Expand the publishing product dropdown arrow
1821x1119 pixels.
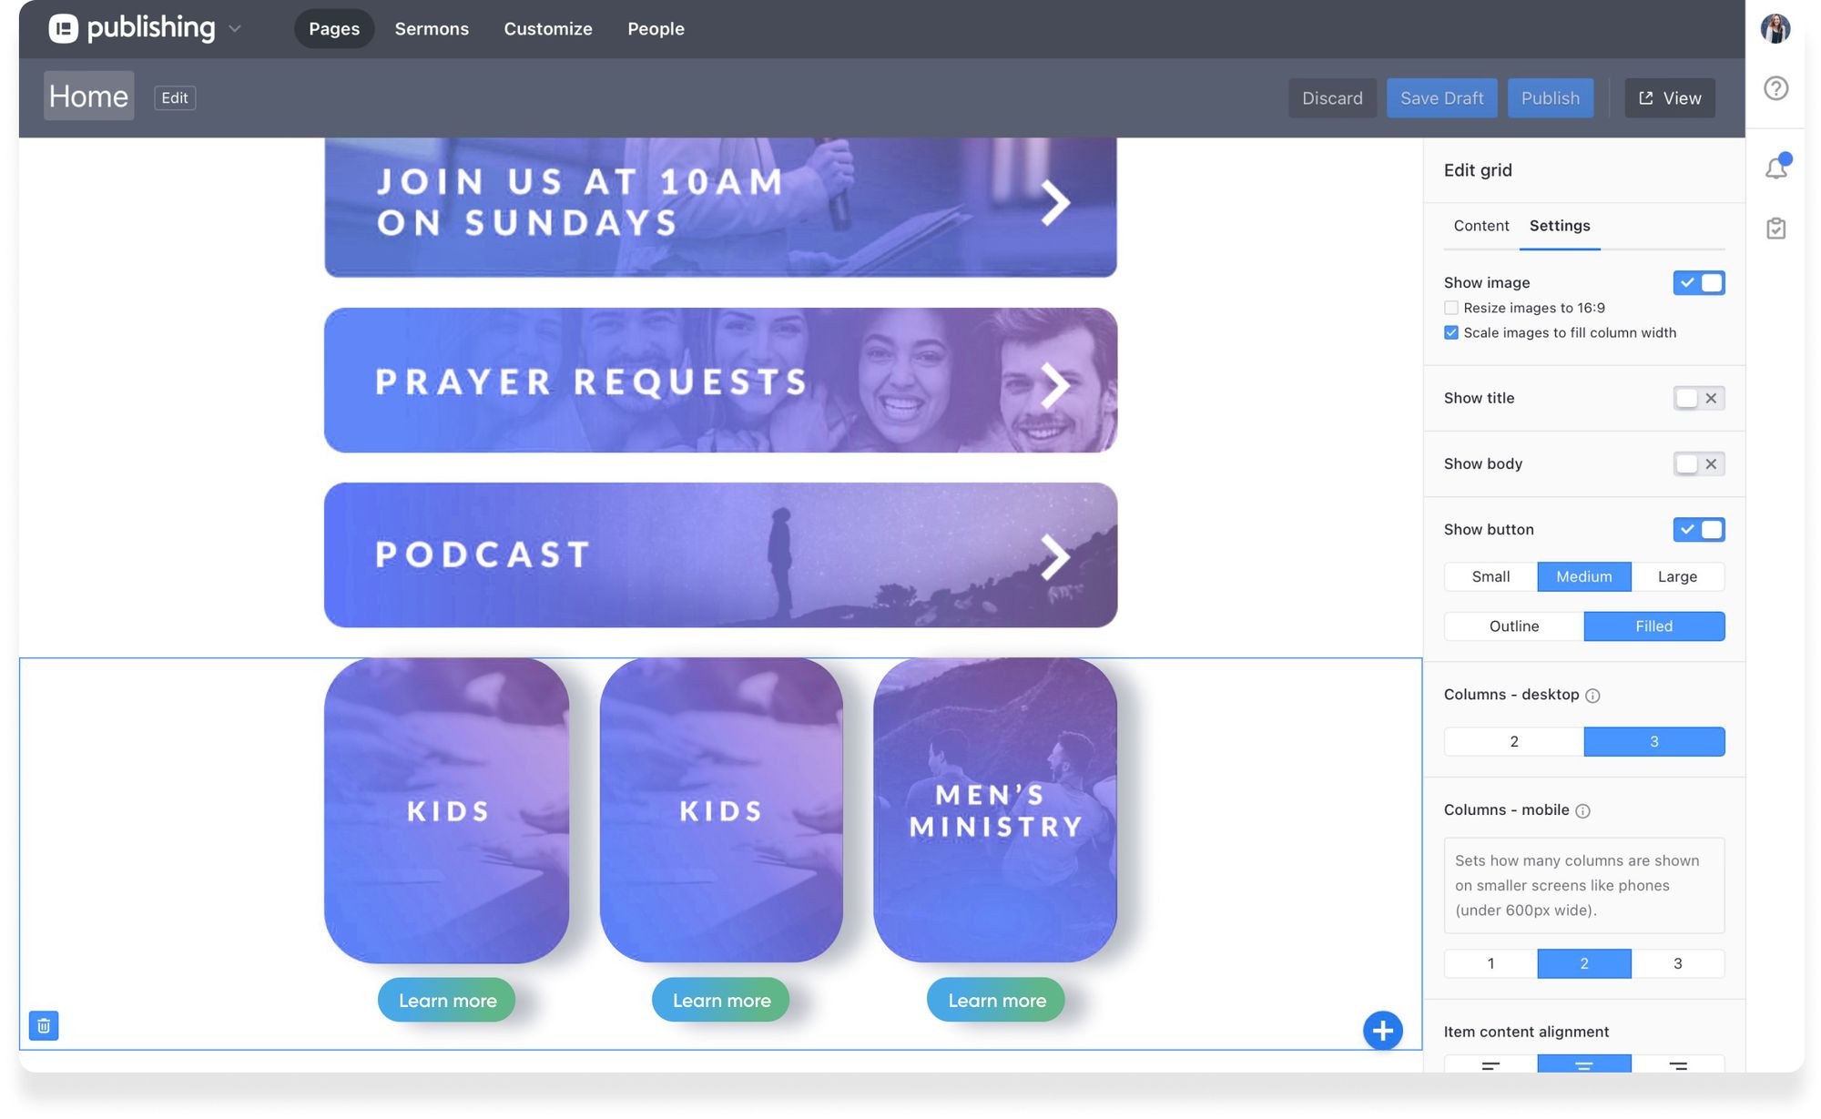tap(235, 29)
